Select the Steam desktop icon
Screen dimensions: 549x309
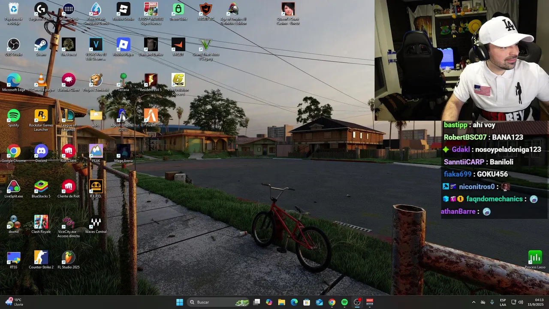pyautogui.click(x=41, y=47)
